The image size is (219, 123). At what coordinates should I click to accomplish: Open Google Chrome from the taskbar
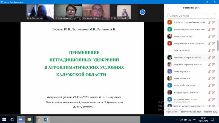point(38,119)
